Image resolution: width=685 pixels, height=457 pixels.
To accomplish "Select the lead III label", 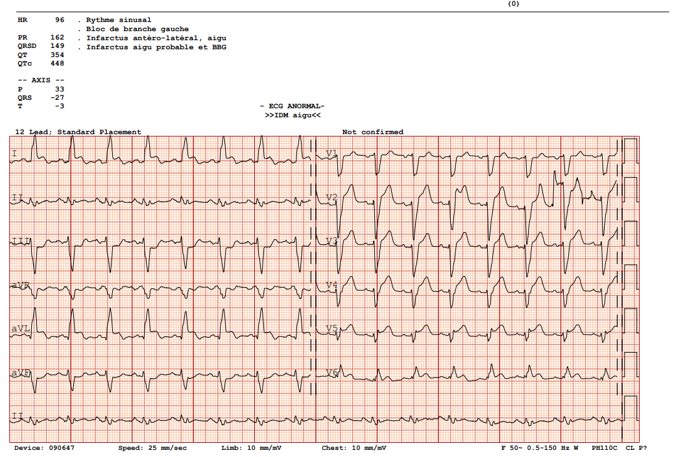I will 21,241.
